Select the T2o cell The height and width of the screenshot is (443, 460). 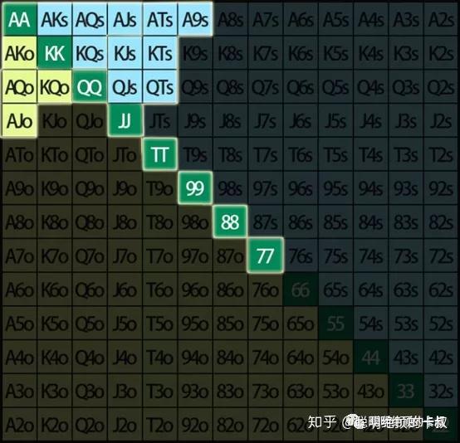click(x=160, y=425)
